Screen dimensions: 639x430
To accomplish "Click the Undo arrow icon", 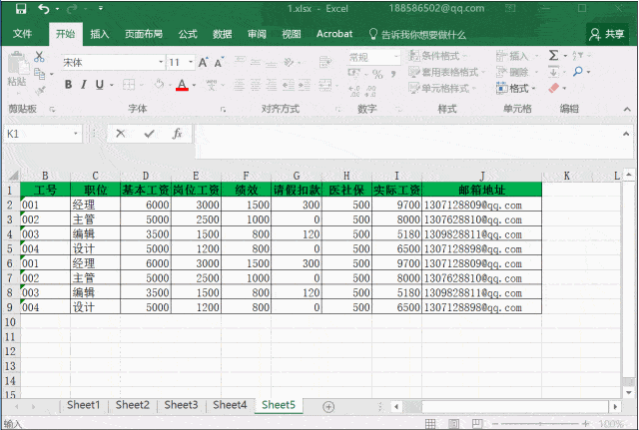I will tap(45, 9).
